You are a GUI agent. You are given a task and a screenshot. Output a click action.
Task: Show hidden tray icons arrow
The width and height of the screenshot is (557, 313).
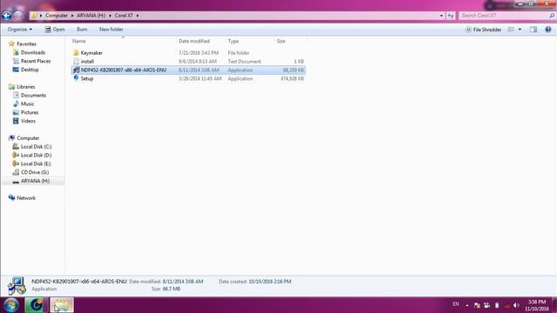[x=466, y=305]
